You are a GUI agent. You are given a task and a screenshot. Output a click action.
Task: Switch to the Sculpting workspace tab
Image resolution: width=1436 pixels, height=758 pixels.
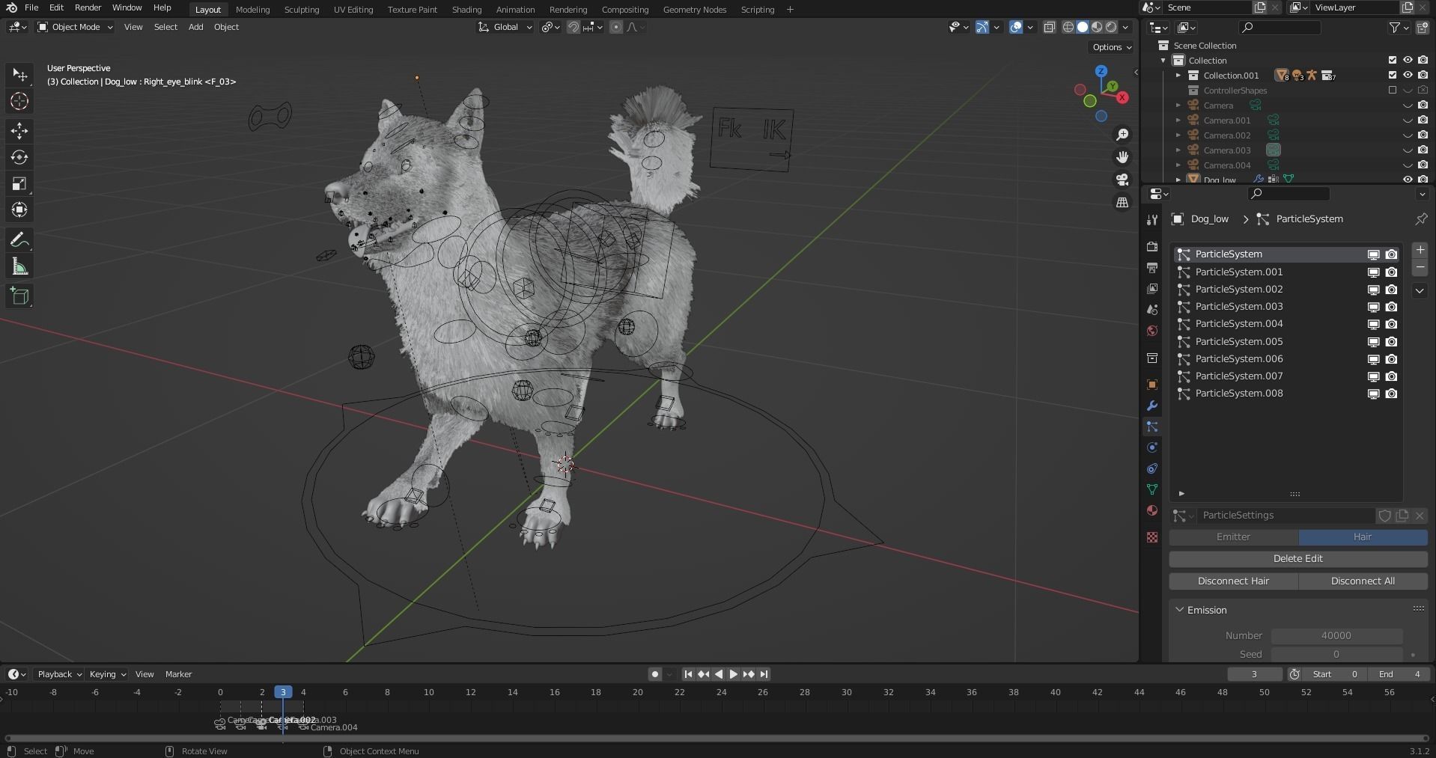(x=302, y=10)
